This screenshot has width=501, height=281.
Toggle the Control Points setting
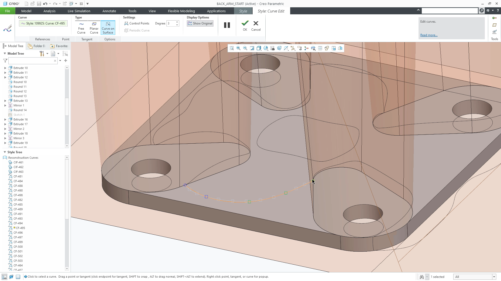[x=137, y=23]
